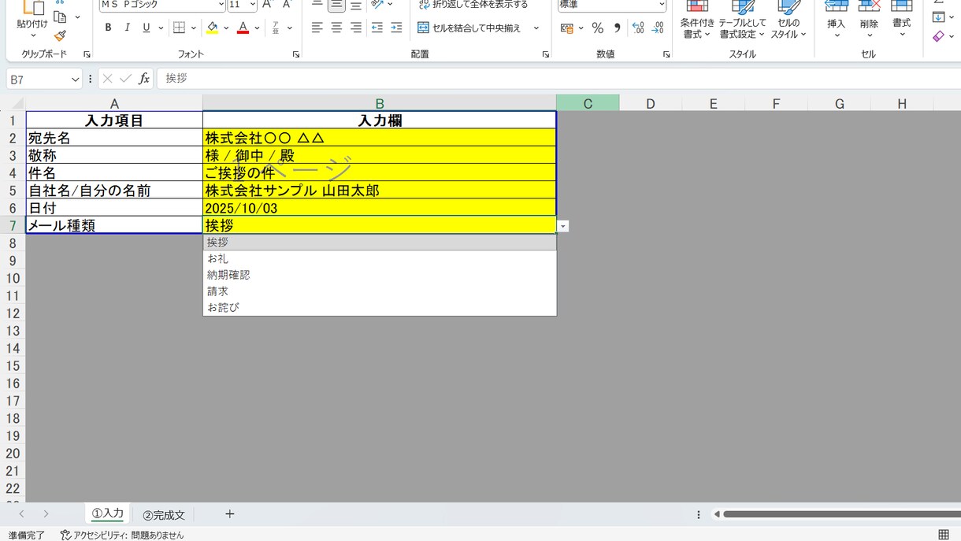Toggle italic formatting
This screenshot has height=541, width=961.
pos(127,28)
